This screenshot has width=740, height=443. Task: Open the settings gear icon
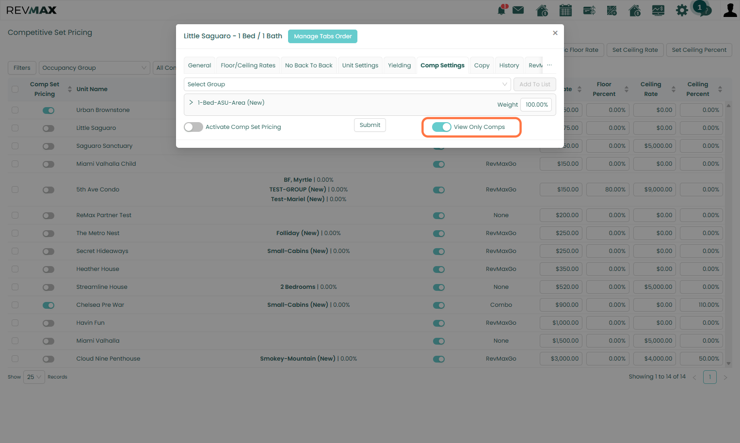[682, 10]
